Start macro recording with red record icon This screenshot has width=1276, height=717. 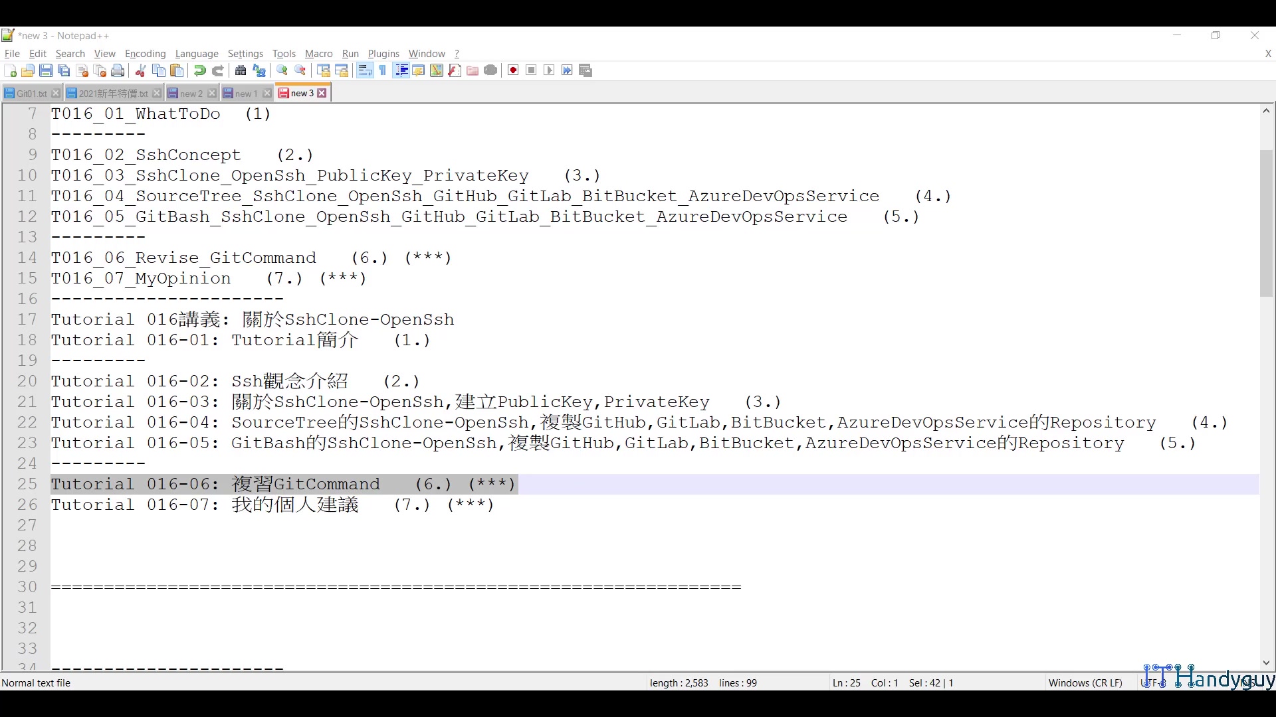pos(513,71)
